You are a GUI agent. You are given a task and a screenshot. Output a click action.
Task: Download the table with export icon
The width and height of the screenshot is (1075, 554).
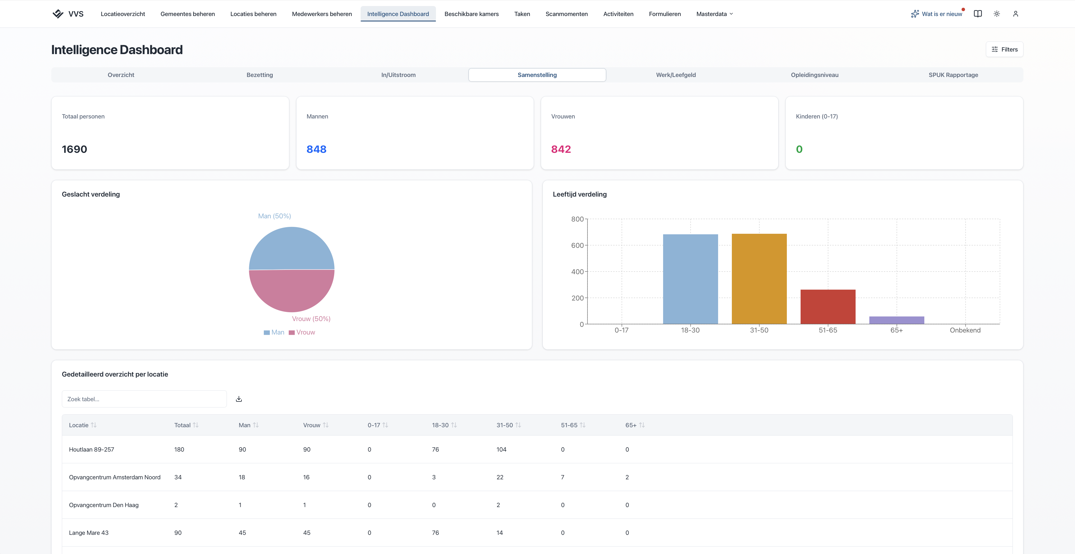click(x=239, y=399)
